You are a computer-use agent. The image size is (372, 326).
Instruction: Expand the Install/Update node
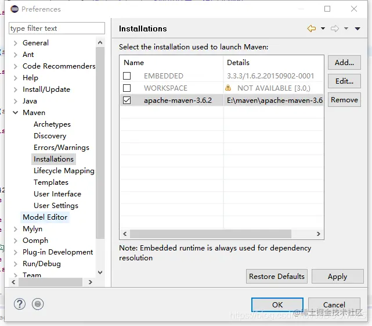click(16, 89)
